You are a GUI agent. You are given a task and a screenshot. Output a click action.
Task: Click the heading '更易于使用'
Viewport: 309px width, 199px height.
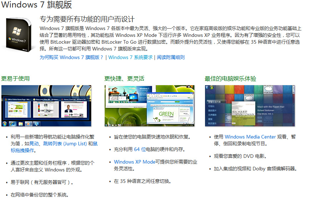15,79
